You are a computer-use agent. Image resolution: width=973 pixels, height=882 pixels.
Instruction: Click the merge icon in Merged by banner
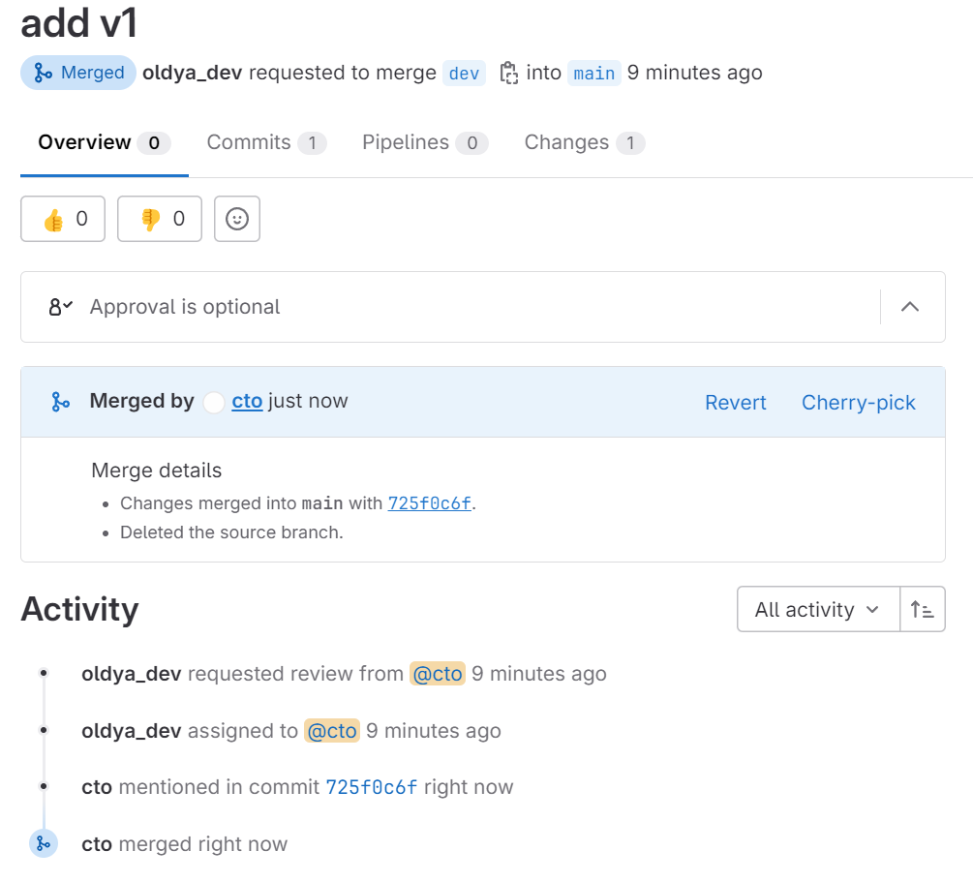click(60, 402)
